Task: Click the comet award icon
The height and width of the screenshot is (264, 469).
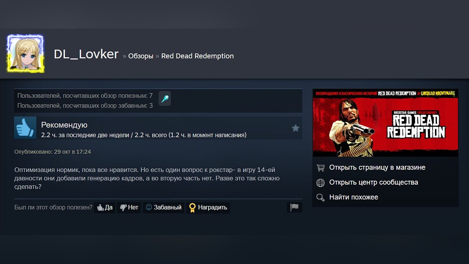Action: click(165, 99)
